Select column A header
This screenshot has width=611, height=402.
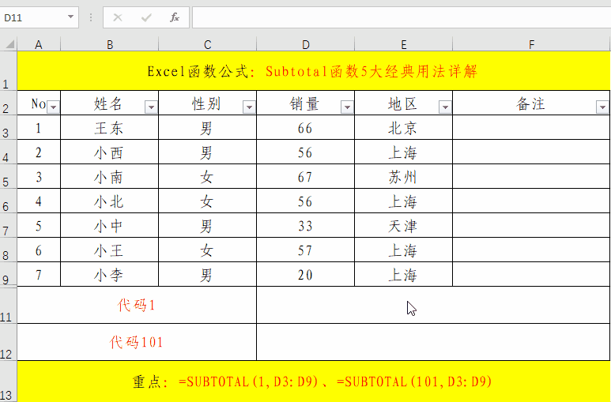pyautogui.click(x=39, y=44)
